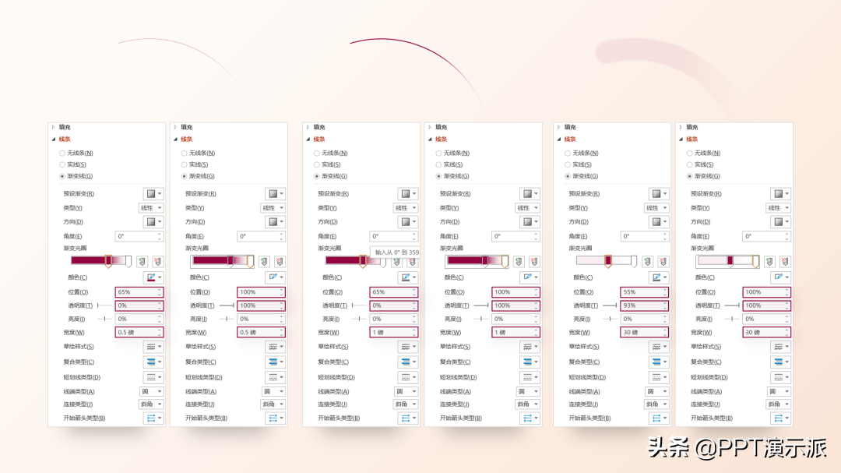The width and height of the screenshot is (841, 473).
Task: Select 无线条 radio in sixth panel
Action: [x=690, y=153]
